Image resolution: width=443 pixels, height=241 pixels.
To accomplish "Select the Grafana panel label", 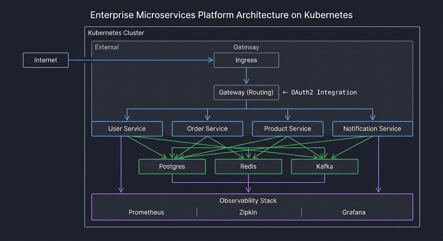I will (x=354, y=212).
